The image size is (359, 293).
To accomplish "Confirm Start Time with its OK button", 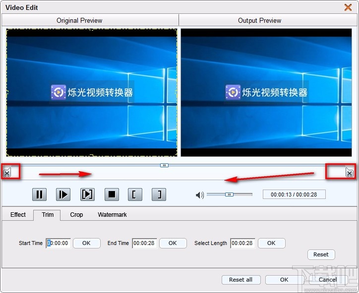I will click(x=87, y=243).
